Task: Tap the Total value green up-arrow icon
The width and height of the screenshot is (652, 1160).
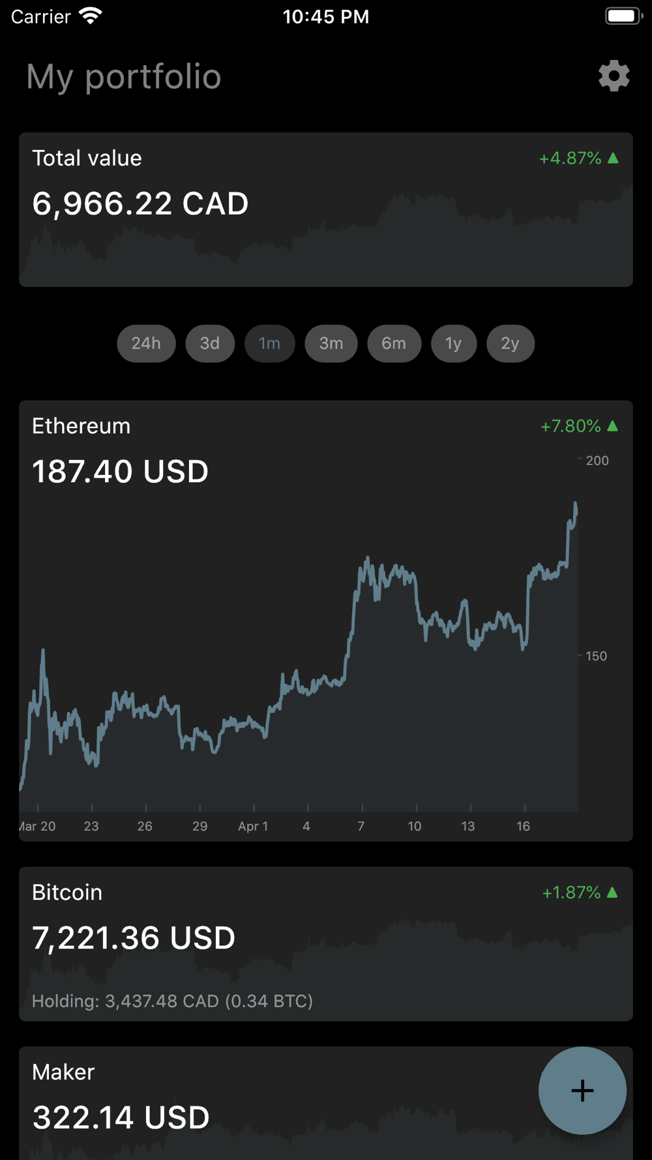Action: [x=613, y=158]
